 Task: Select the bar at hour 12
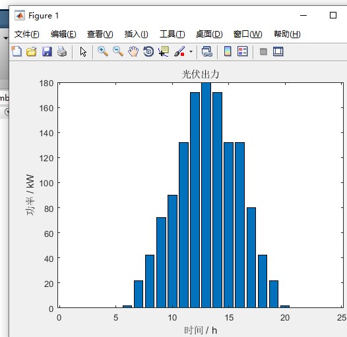(195, 200)
